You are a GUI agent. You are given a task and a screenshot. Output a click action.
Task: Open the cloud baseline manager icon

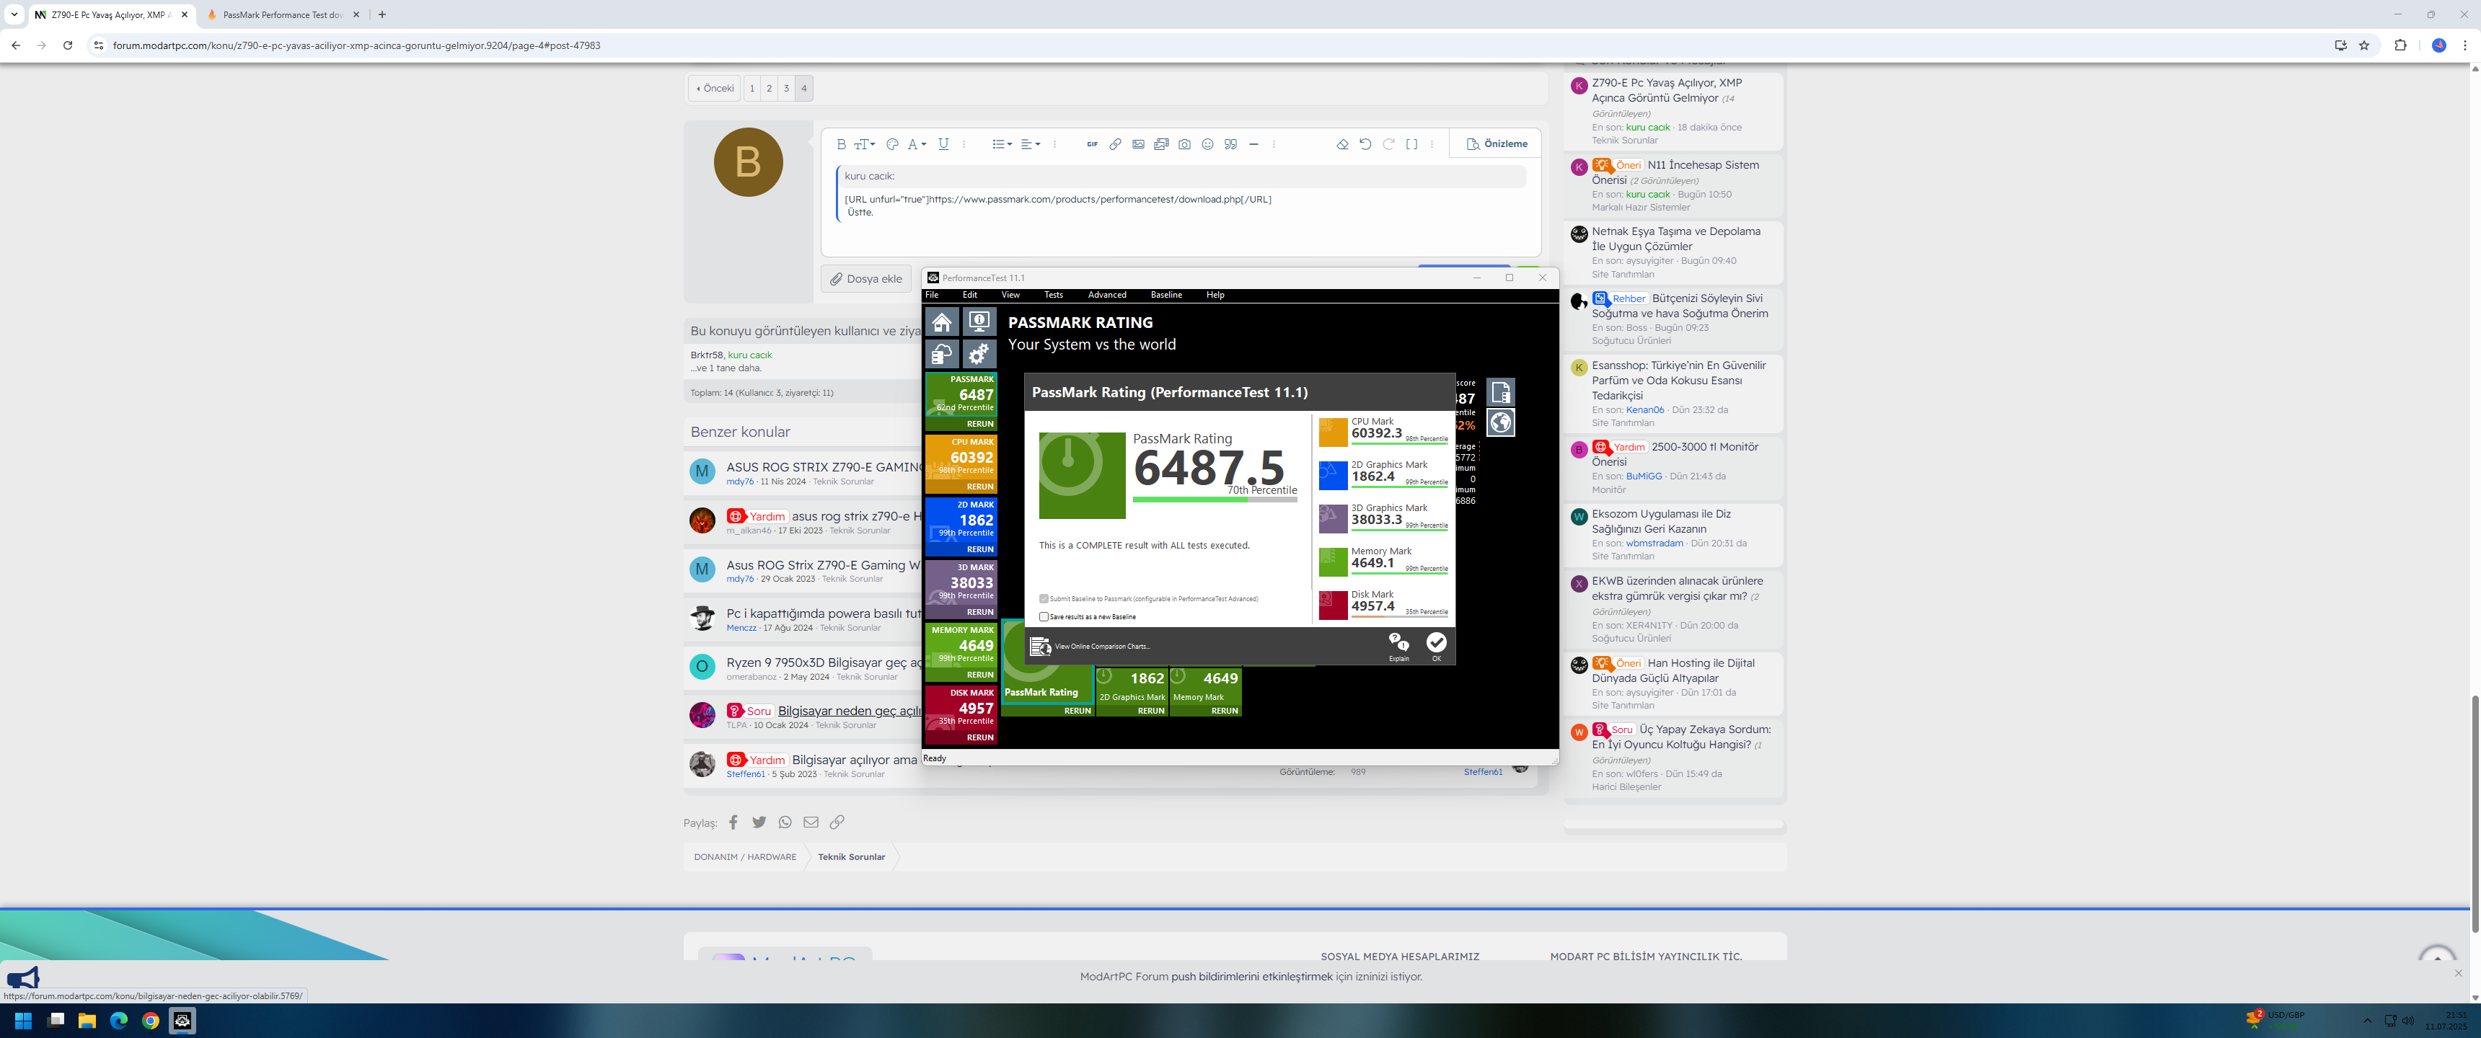tap(942, 355)
